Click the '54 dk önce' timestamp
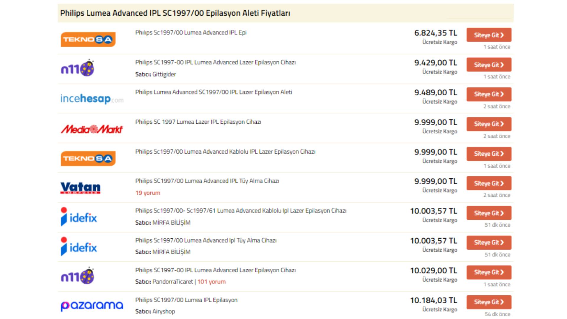The height and width of the screenshot is (319, 567). 497,314
